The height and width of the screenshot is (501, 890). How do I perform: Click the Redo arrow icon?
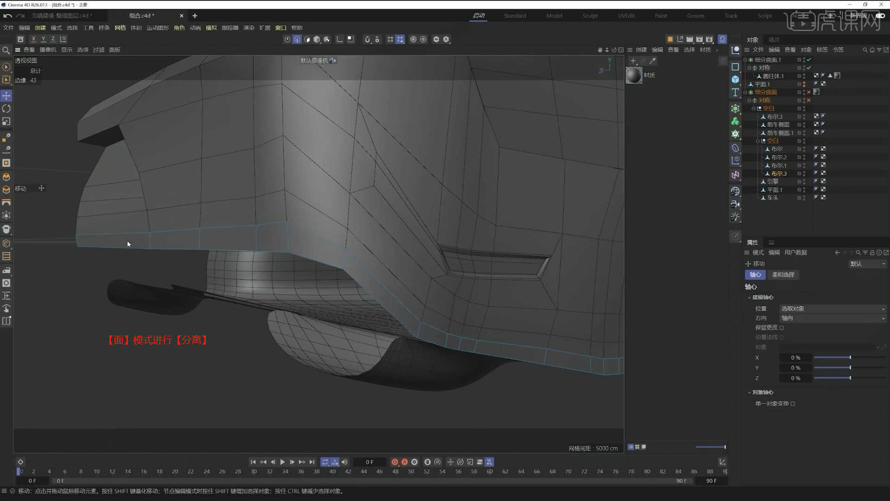[x=20, y=16]
